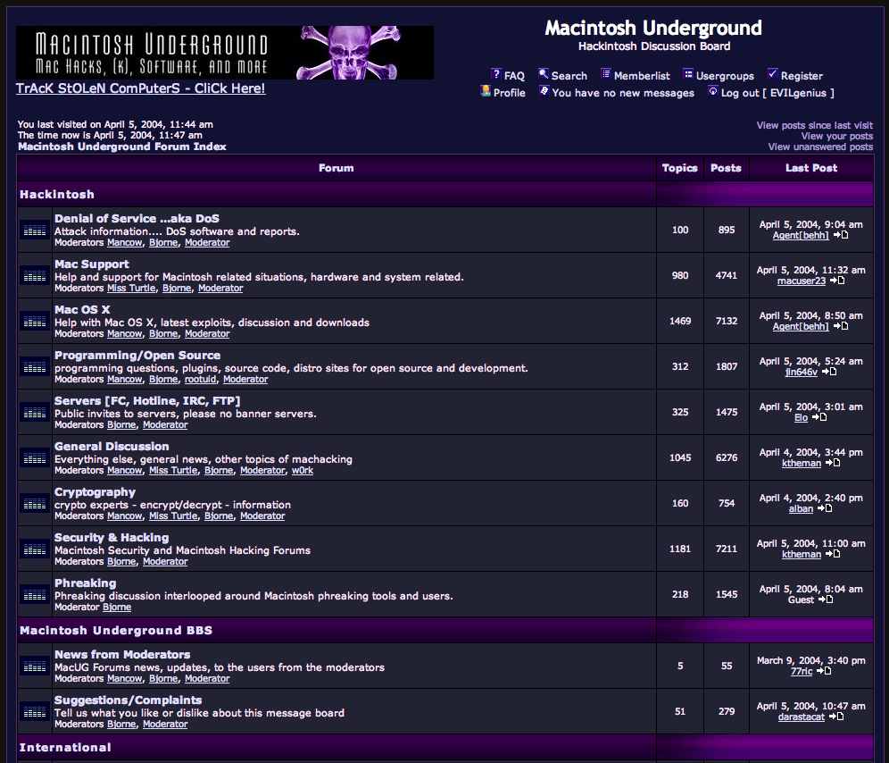Image resolution: width=889 pixels, height=763 pixels.
Task: Open the Memberlist menu link
Action: click(x=642, y=76)
